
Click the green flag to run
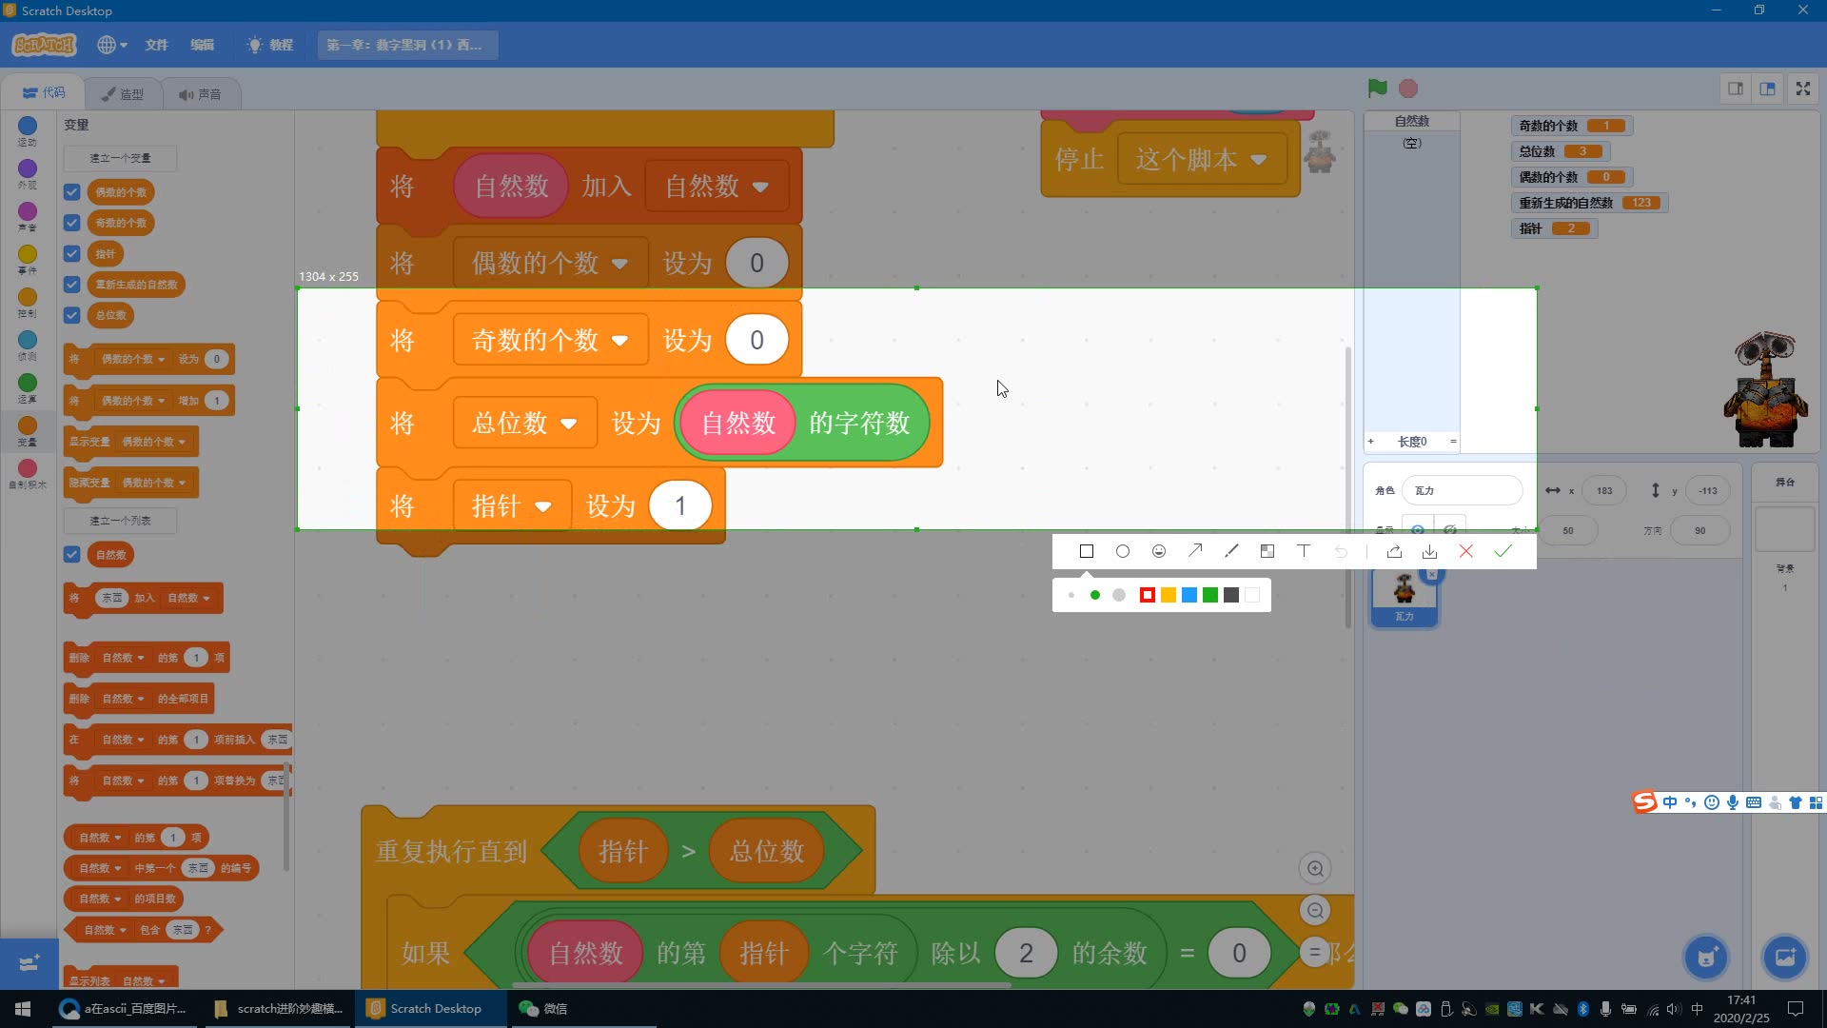coord(1377,89)
